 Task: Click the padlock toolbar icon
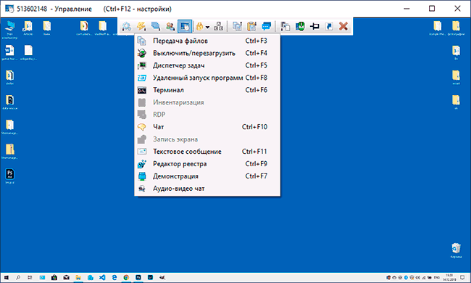pyautogui.click(x=199, y=27)
